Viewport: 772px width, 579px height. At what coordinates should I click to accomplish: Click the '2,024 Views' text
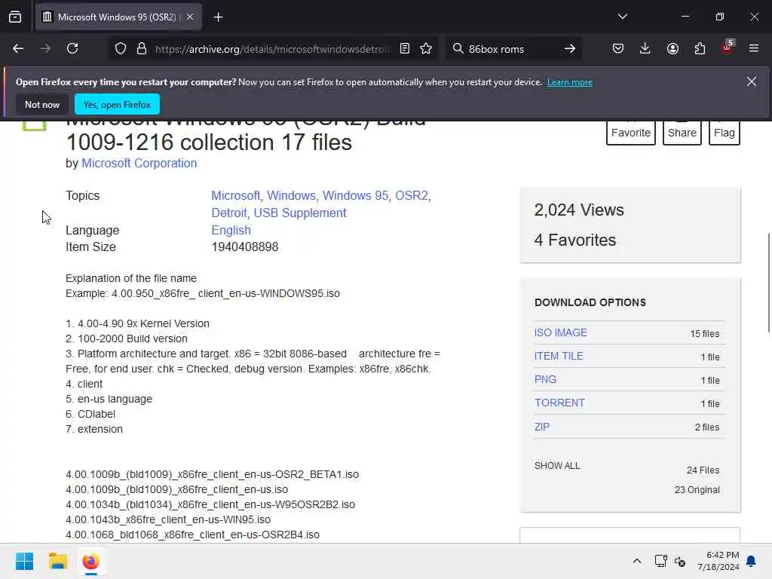[579, 210]
